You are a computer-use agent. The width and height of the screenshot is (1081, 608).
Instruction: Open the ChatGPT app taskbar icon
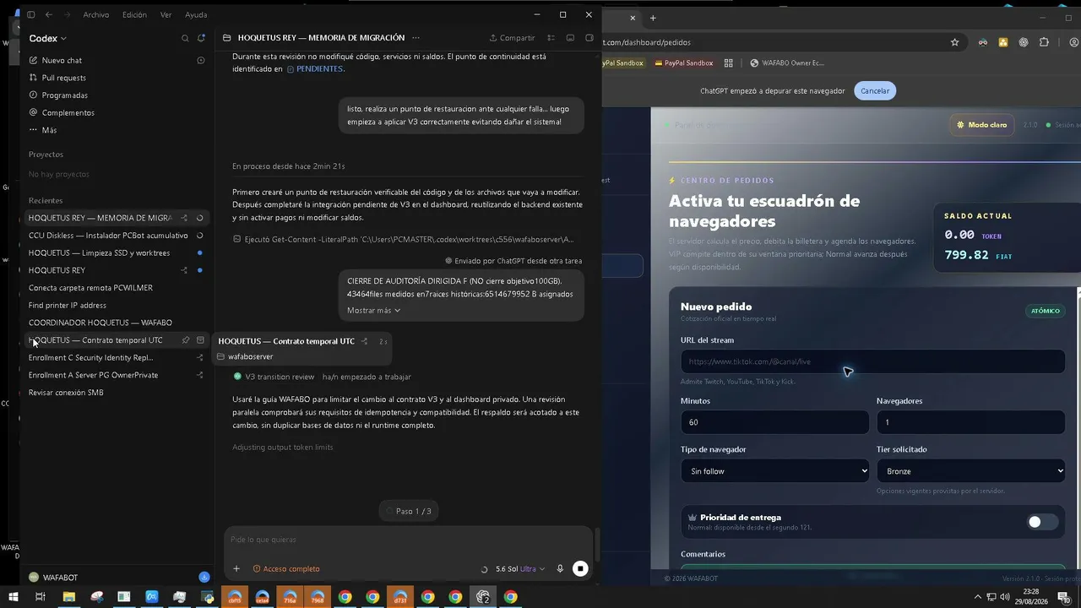tap(483, 597)
